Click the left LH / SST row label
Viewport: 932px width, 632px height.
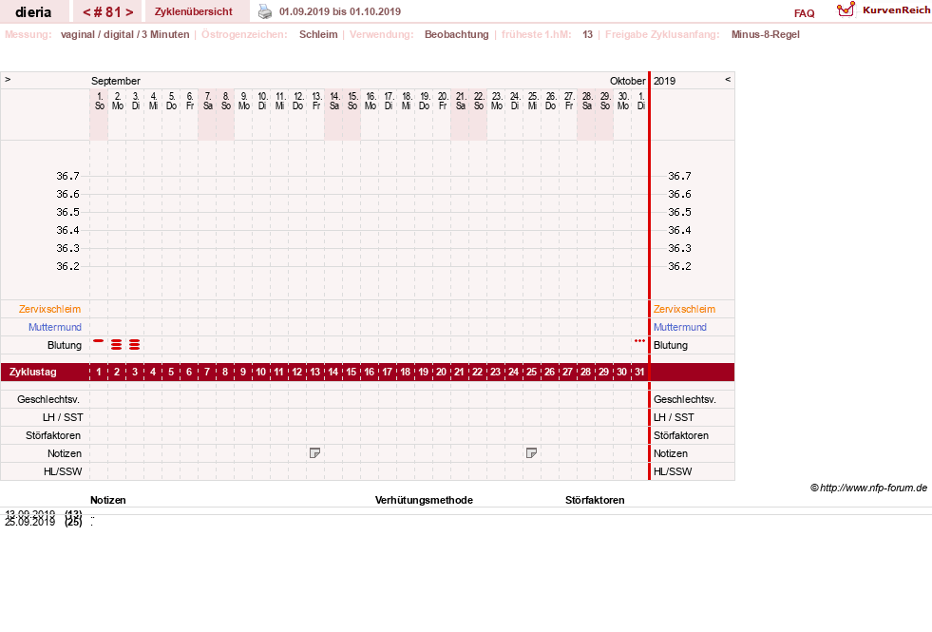coord(63,417)
